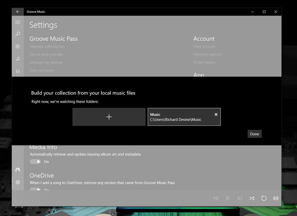The image size is (297, 216).
Task: Open the volume control
Action: coord(276,198)
